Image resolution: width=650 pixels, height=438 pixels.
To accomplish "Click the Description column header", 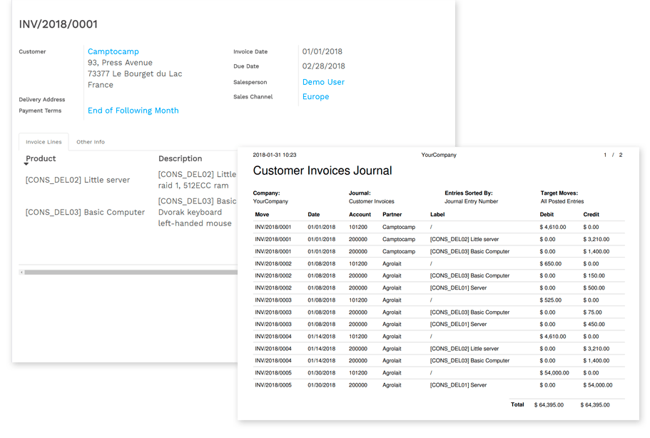I will (x=180, y=158).
